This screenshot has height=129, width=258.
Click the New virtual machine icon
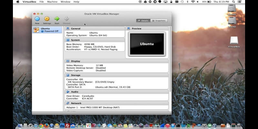(37, 19)
